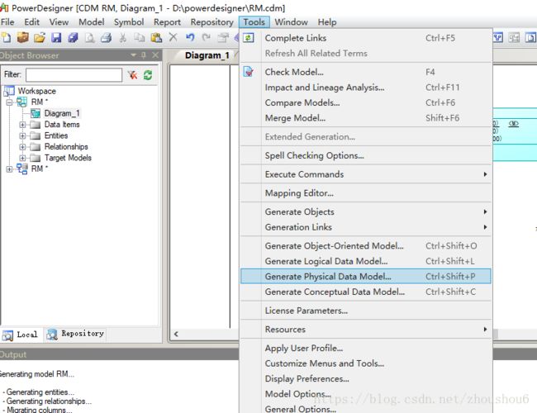Screen dimensions: 537x413
Task: Select Apply User Profile
Action: point(366,348)
